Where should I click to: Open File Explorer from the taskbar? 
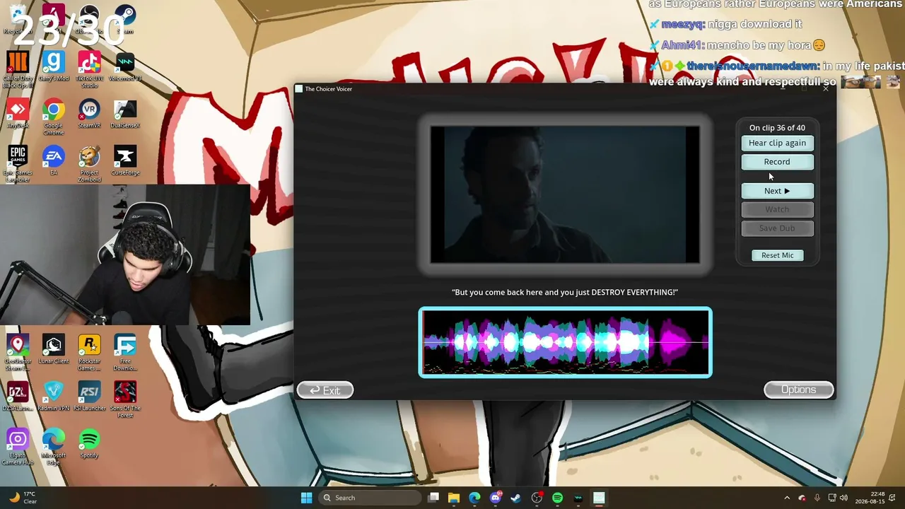click(x=454, y=498)
